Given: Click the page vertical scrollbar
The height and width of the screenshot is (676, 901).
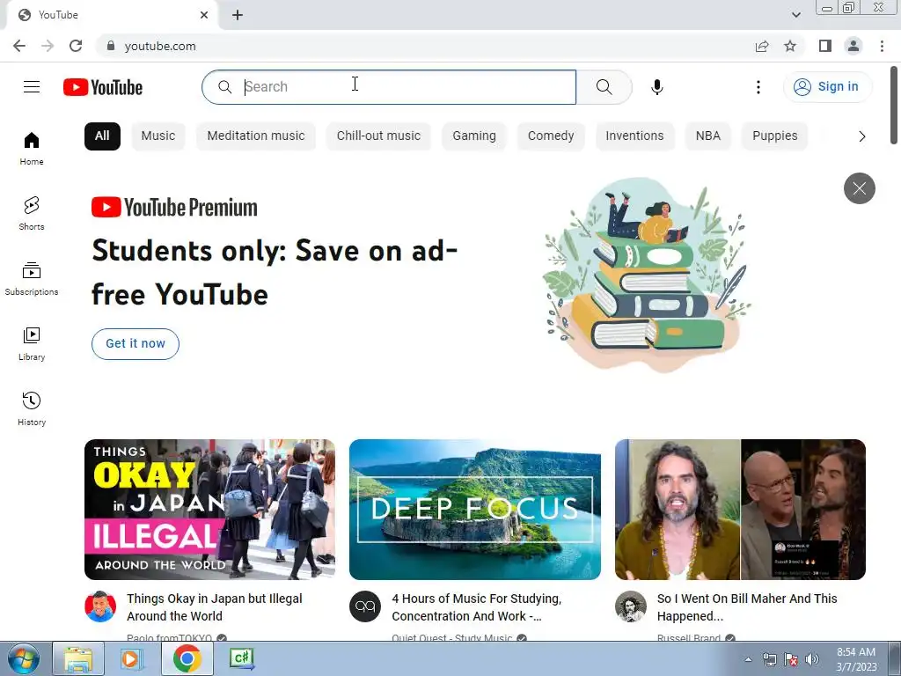Looking at the screenshot, I should tap(894, 105).
